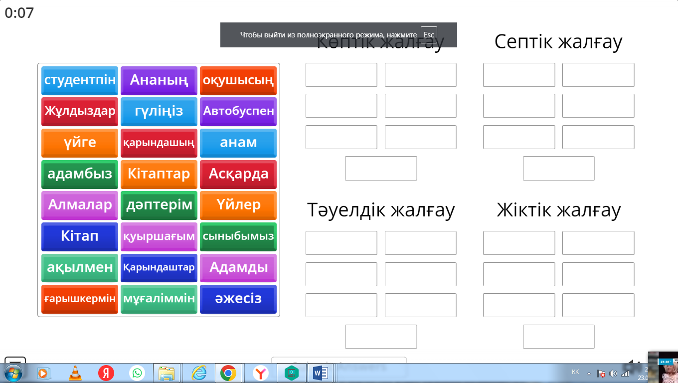Click the volume speaker tray icon
The image size is (678, 383).
(613, 374)
